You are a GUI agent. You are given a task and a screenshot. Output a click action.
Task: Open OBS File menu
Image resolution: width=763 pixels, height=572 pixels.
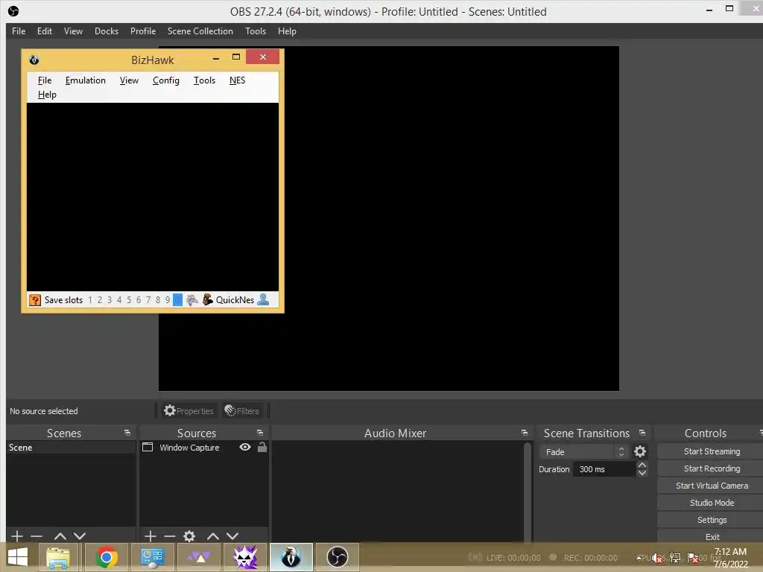point(19,31)
